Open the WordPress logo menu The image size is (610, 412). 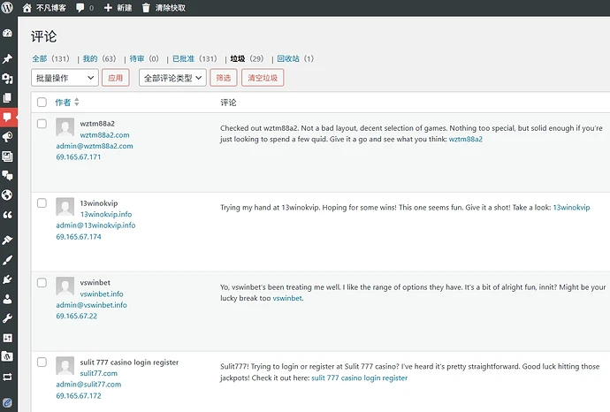tap(7, 7)
